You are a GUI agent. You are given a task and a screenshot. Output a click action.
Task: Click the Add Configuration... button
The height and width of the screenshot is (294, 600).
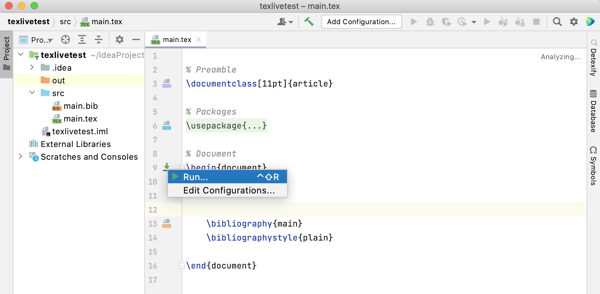361,22
